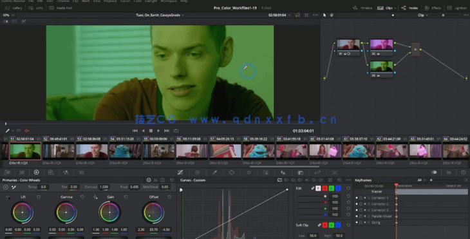Open the Blur palette icon
The height and width of the screenshot is (239, 470).
283,173
